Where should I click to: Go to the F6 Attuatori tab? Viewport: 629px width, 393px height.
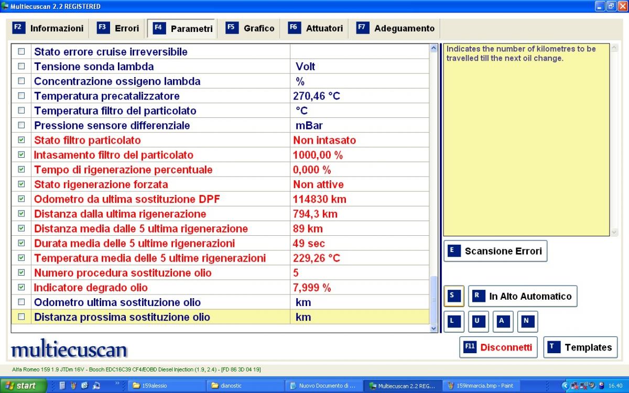click(316, 28)
